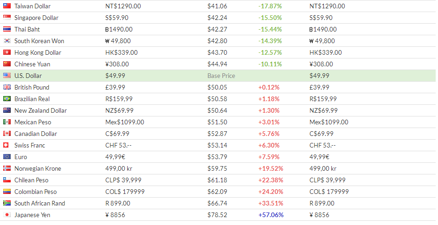Click the South Africa flag icon
Viewport: 438px width, 225px height.
[x=7, y=203]
